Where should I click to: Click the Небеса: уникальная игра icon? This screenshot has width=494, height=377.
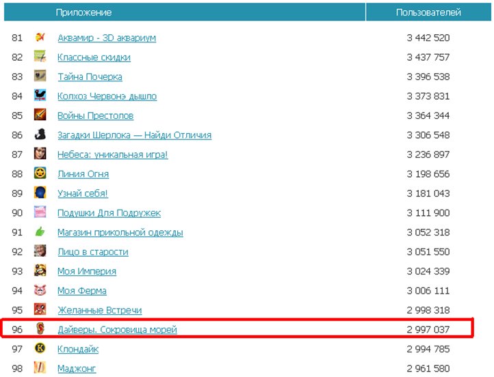coord(40,154)
